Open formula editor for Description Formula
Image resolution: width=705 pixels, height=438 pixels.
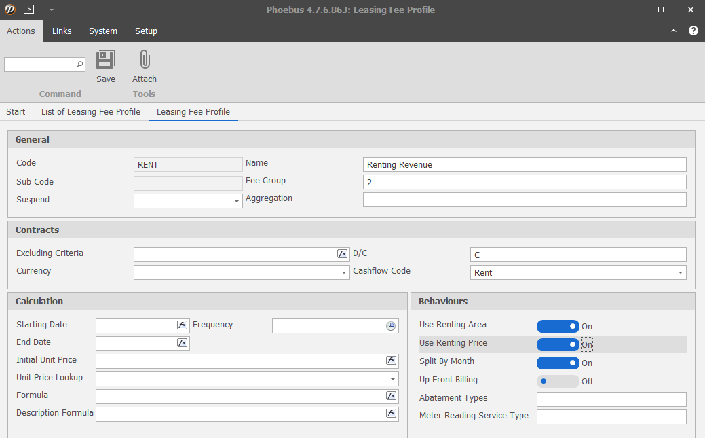pyautogui.click(x=391, y=414)
